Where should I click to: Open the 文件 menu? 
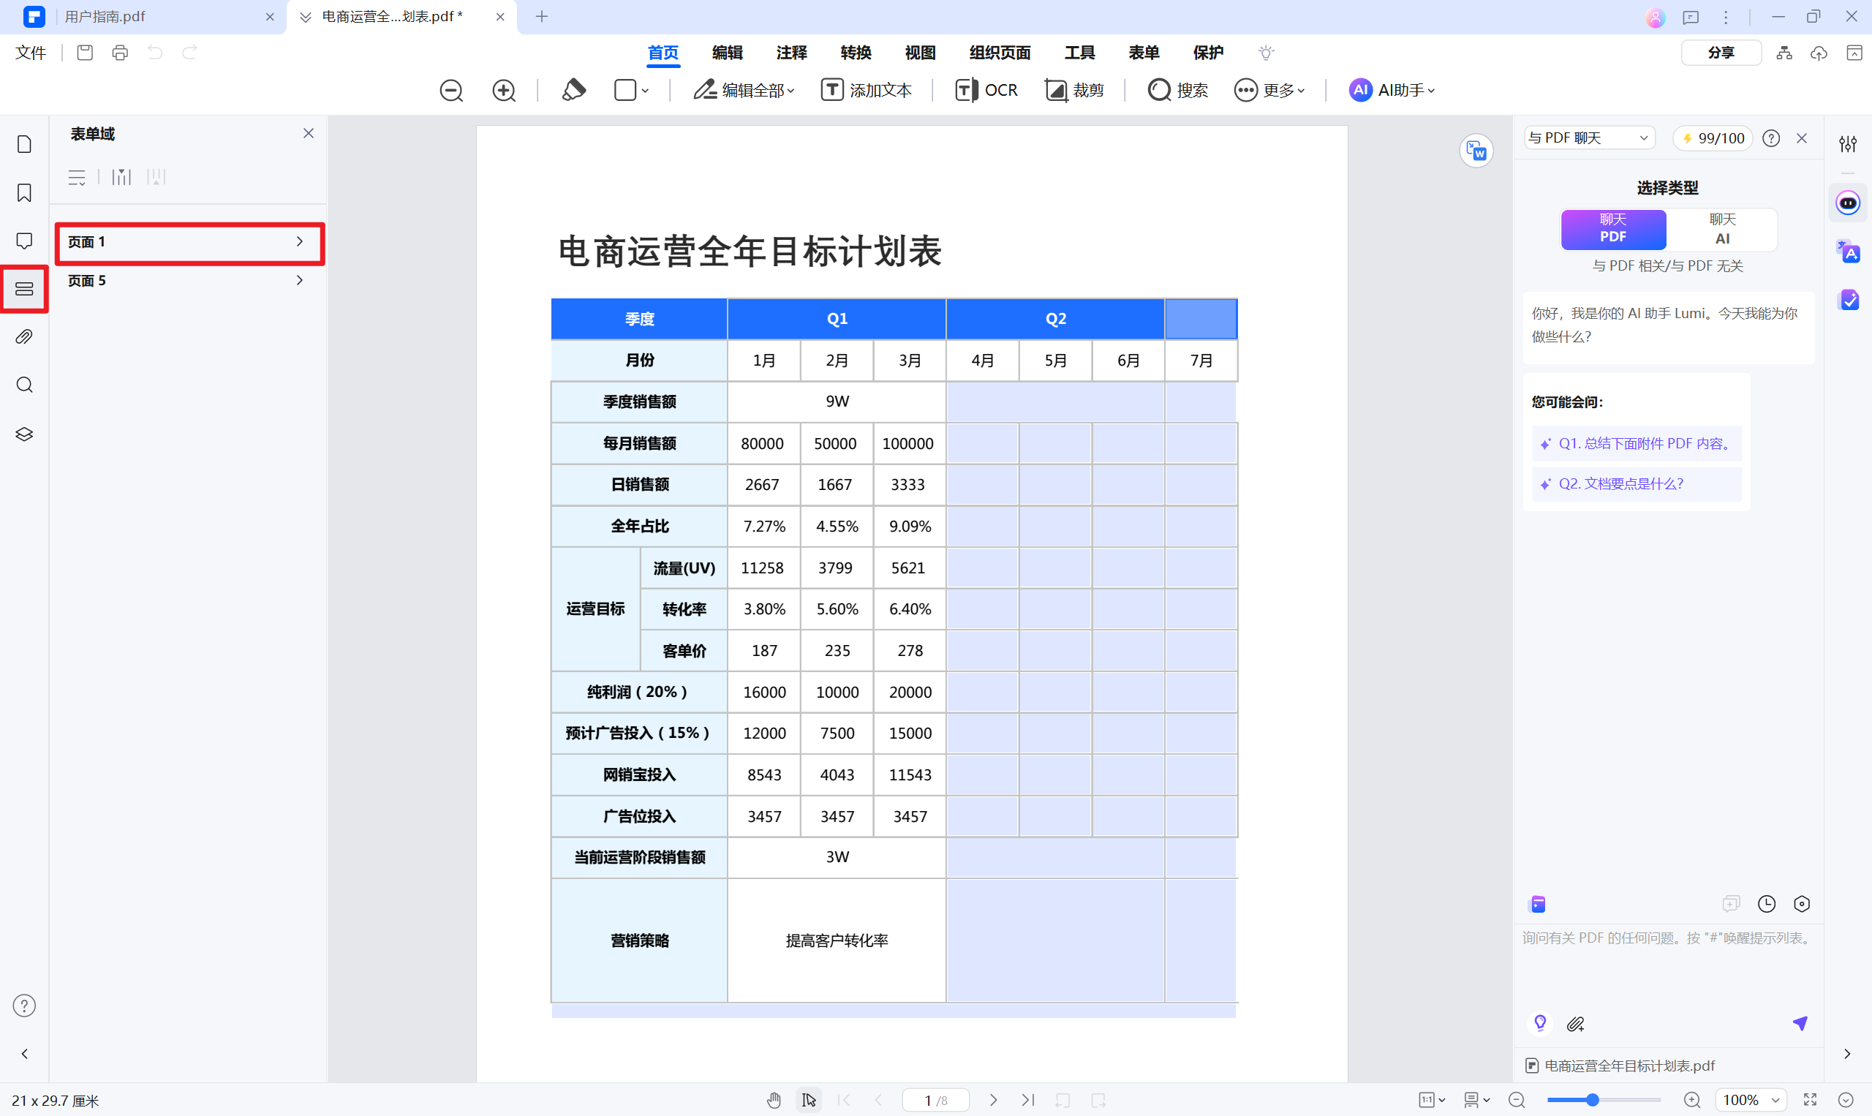click(x=31, y=53)
